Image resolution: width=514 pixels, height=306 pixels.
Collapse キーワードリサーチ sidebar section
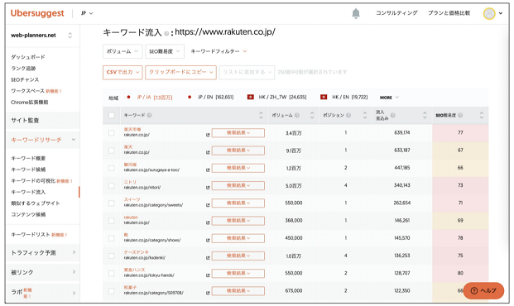coord(43,140)
